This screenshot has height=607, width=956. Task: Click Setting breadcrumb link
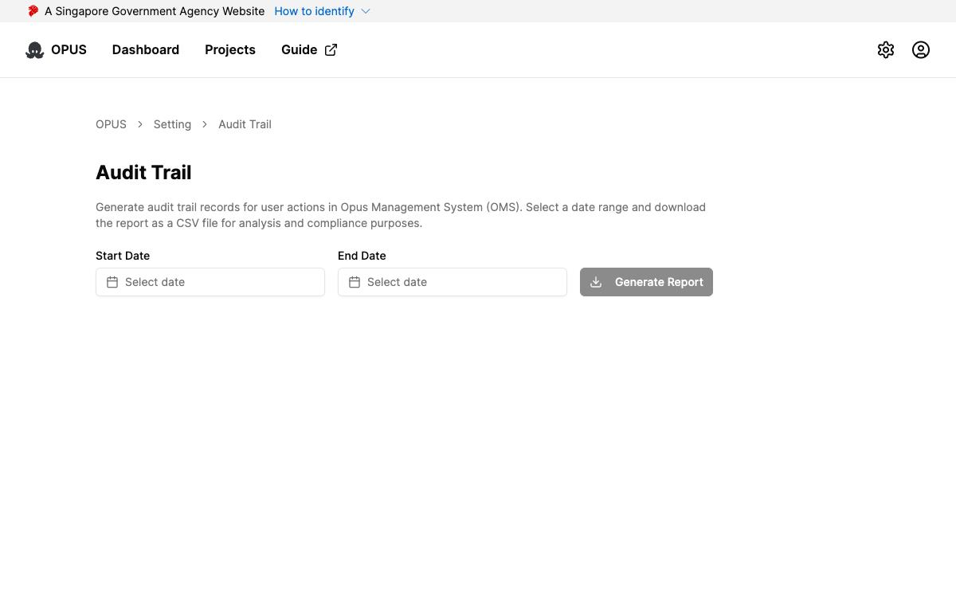(172, 124)
